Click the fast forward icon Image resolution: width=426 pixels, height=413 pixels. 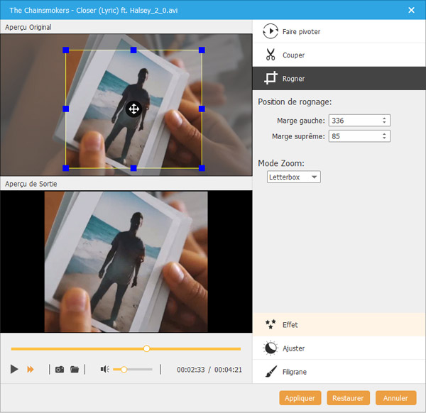[x=31, y=369]
